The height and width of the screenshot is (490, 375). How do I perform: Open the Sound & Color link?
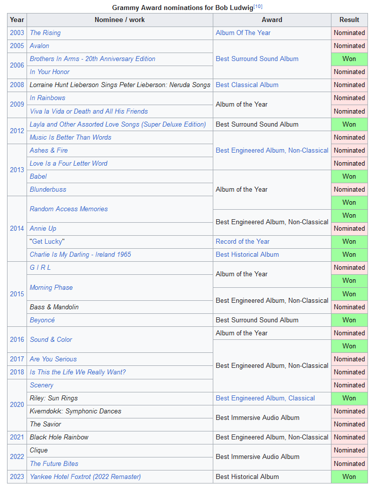51,340
